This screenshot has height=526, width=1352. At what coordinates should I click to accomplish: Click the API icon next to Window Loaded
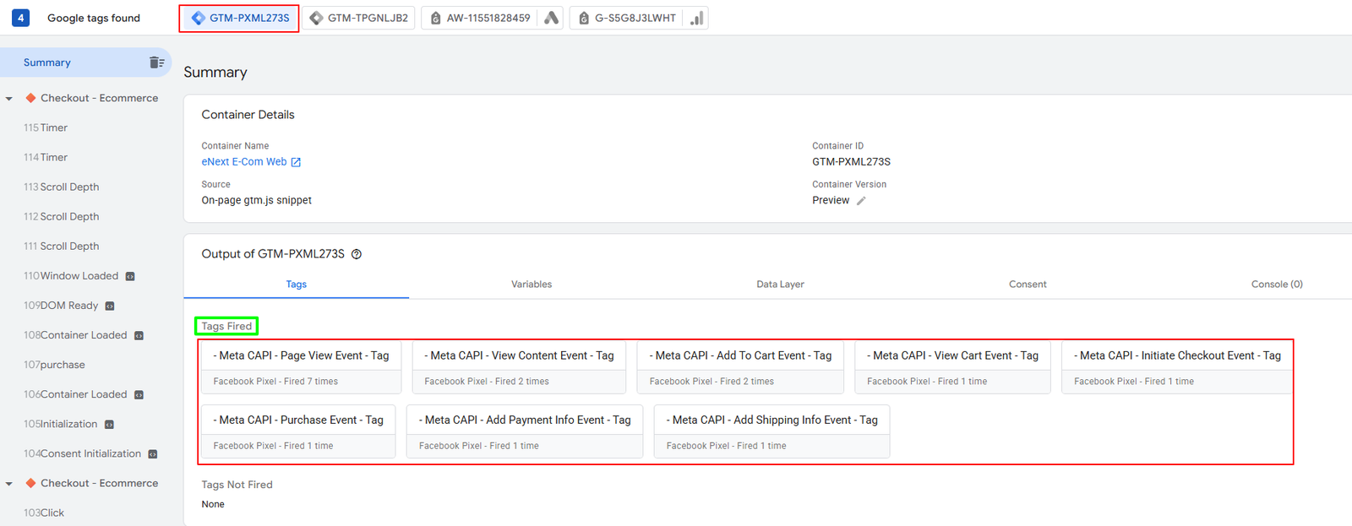pos(130,276)
